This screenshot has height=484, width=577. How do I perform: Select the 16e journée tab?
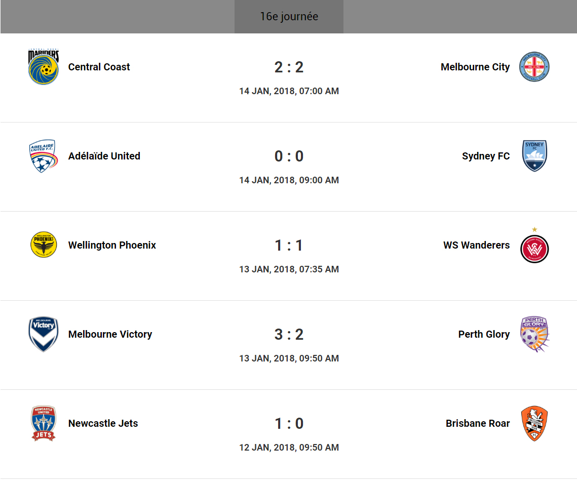click(289, 17)
